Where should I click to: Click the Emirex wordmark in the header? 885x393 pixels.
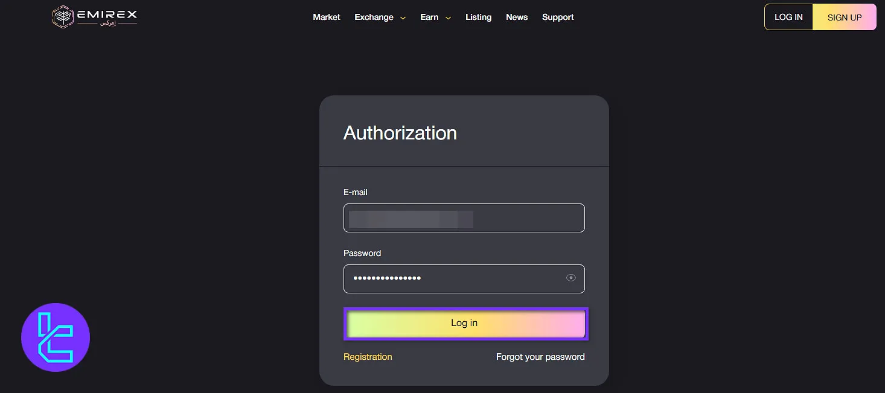click(107, 16)
